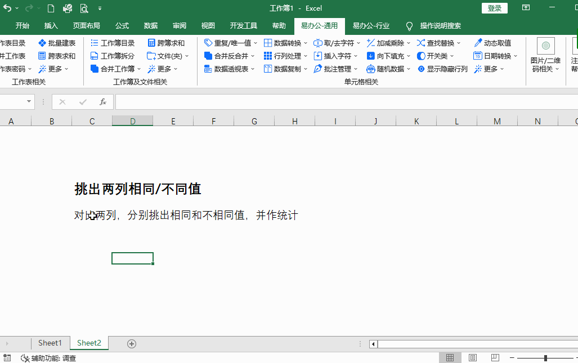Open the 公式 ribbon tab
This screenshot has width=578, height=363.
pyautogui.click(x=122, y=26)
